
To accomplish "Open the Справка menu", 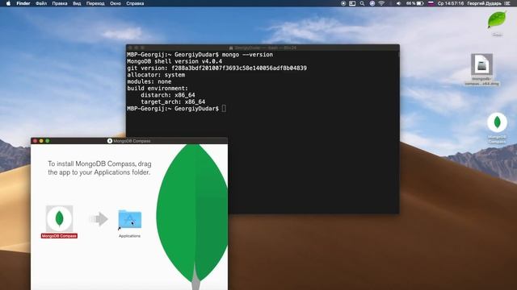I will click(x=135, y=3).
